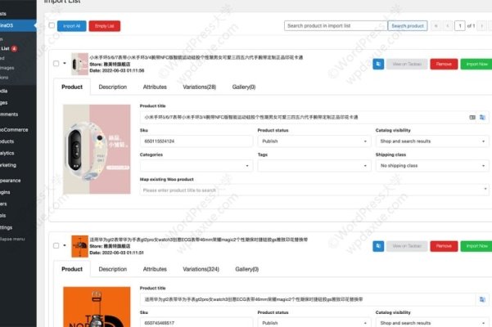Viewport: 492px width, 327px height.
Task: Click Import Now for the first product
Action: 476,64
